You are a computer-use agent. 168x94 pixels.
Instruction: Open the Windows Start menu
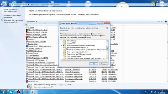point(3,92)
